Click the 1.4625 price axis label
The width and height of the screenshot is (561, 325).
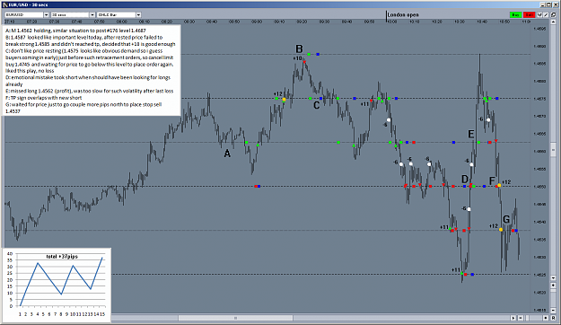pyautogui.click(x=539, y=275)
